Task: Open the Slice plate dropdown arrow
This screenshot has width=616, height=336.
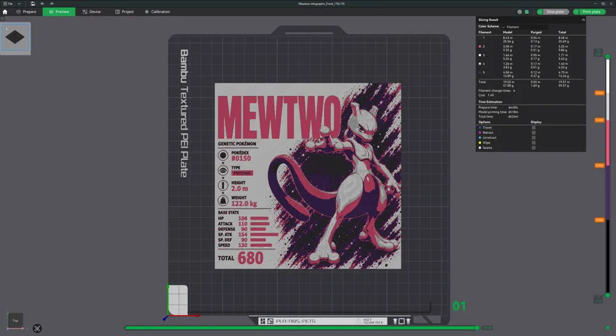Action: point(540,12)
